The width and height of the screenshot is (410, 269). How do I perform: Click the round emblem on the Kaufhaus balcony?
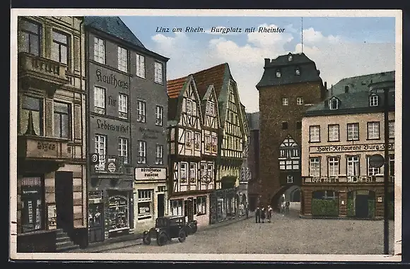tap(112, 167)
